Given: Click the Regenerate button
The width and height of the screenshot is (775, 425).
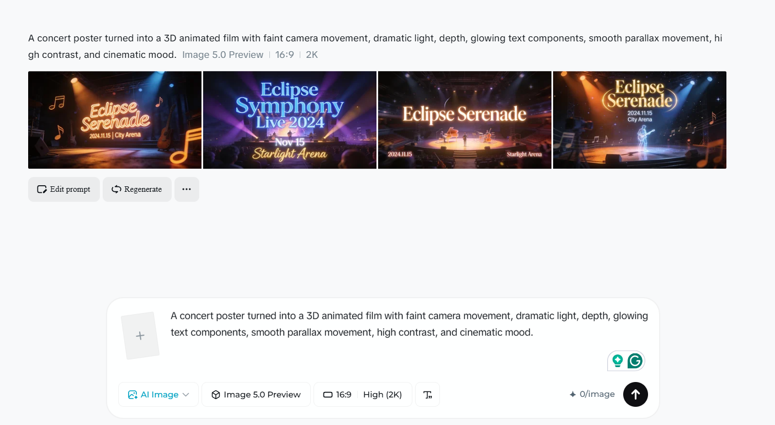Looking at the screenshot, I should [x=137, y=189].
